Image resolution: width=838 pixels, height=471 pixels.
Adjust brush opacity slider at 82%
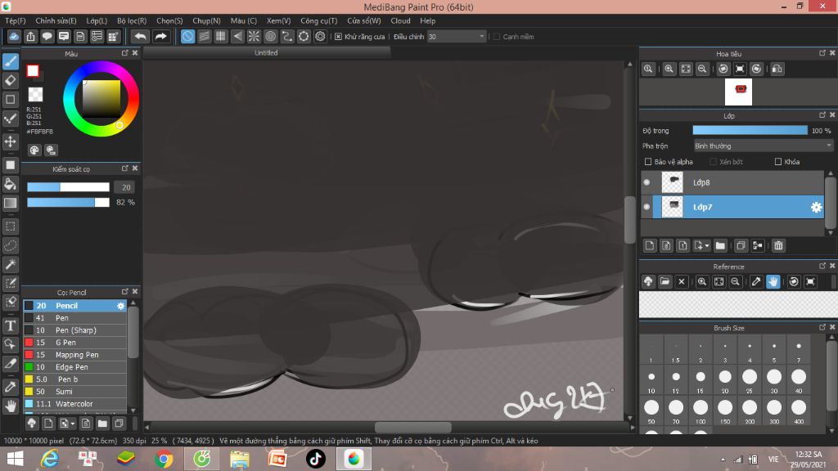(x=69, y=203)
